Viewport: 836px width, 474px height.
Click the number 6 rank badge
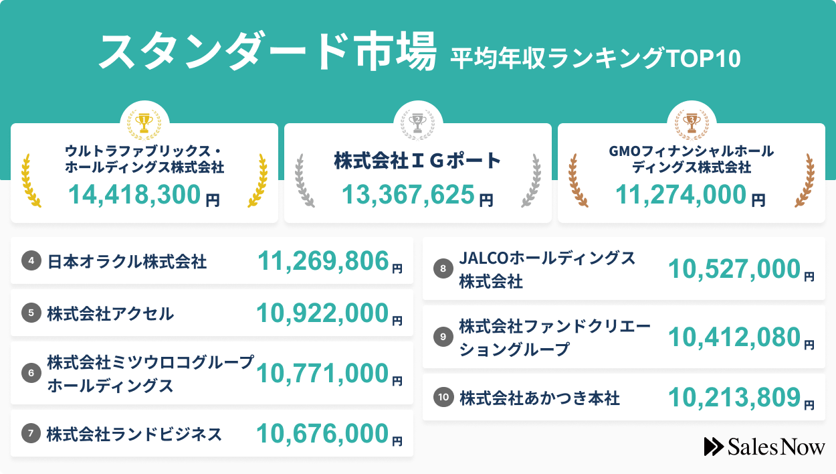(x=31, y=374)
